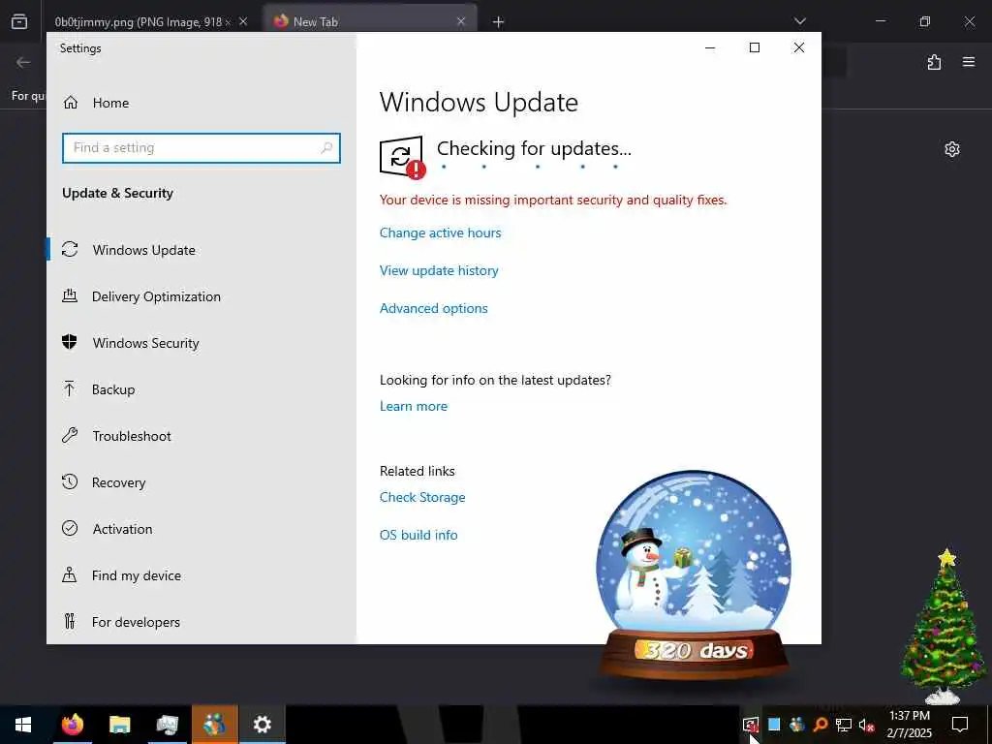Open For developers settings
Image resolution: width=992 pixels, height=744 pixels.
(x=136, y=622)
